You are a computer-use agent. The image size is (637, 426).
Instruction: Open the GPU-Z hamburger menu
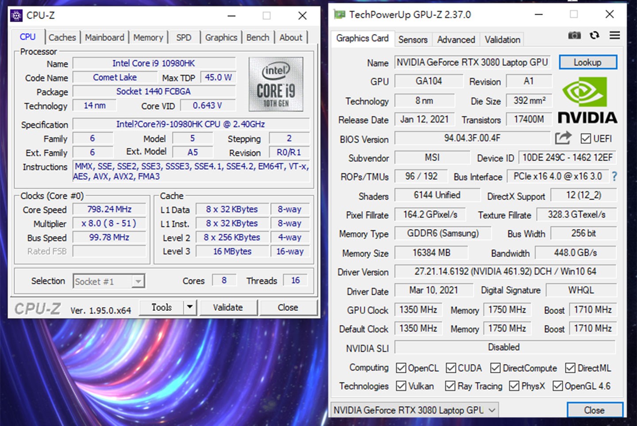pos(615,35)
